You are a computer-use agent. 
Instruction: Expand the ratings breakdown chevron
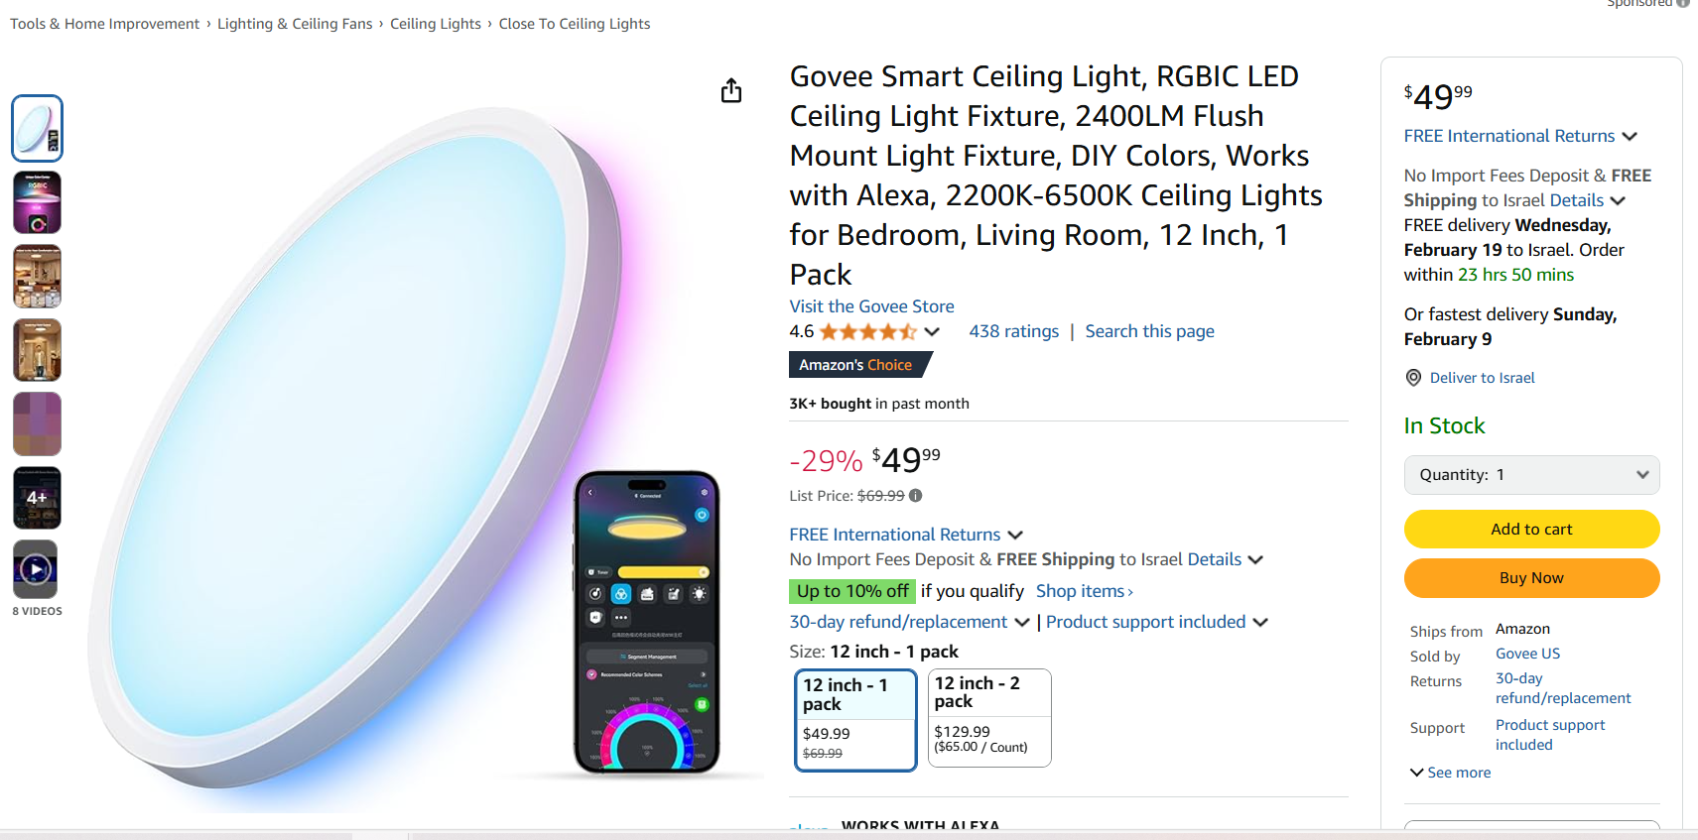[x=932, y=332]
